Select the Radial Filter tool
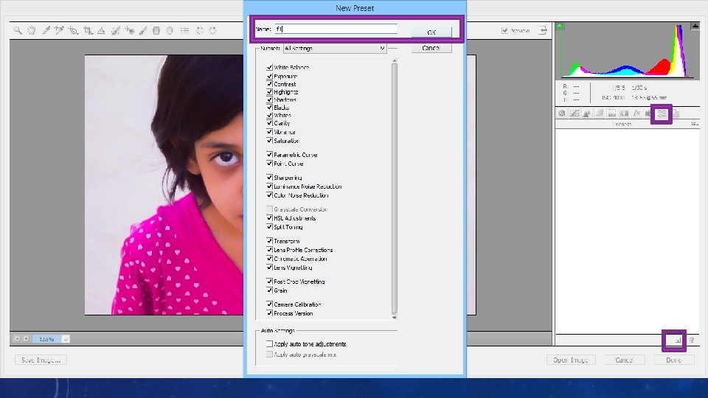The width and height of the screenshot is (708, 398). tap(170, 30)
